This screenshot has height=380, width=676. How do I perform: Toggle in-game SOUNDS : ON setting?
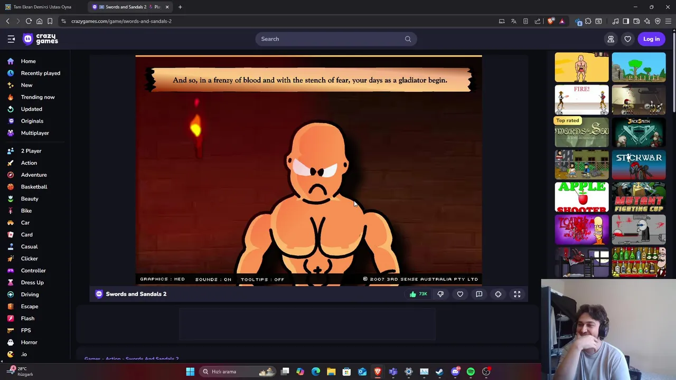click(213, 279)
